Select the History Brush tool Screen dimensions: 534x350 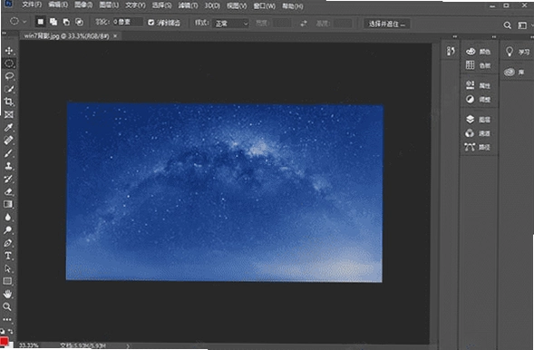(x=9, y=179)
